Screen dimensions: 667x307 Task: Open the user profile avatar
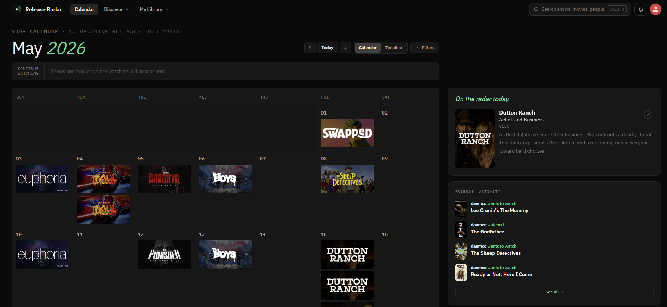(x=656, y=9)
